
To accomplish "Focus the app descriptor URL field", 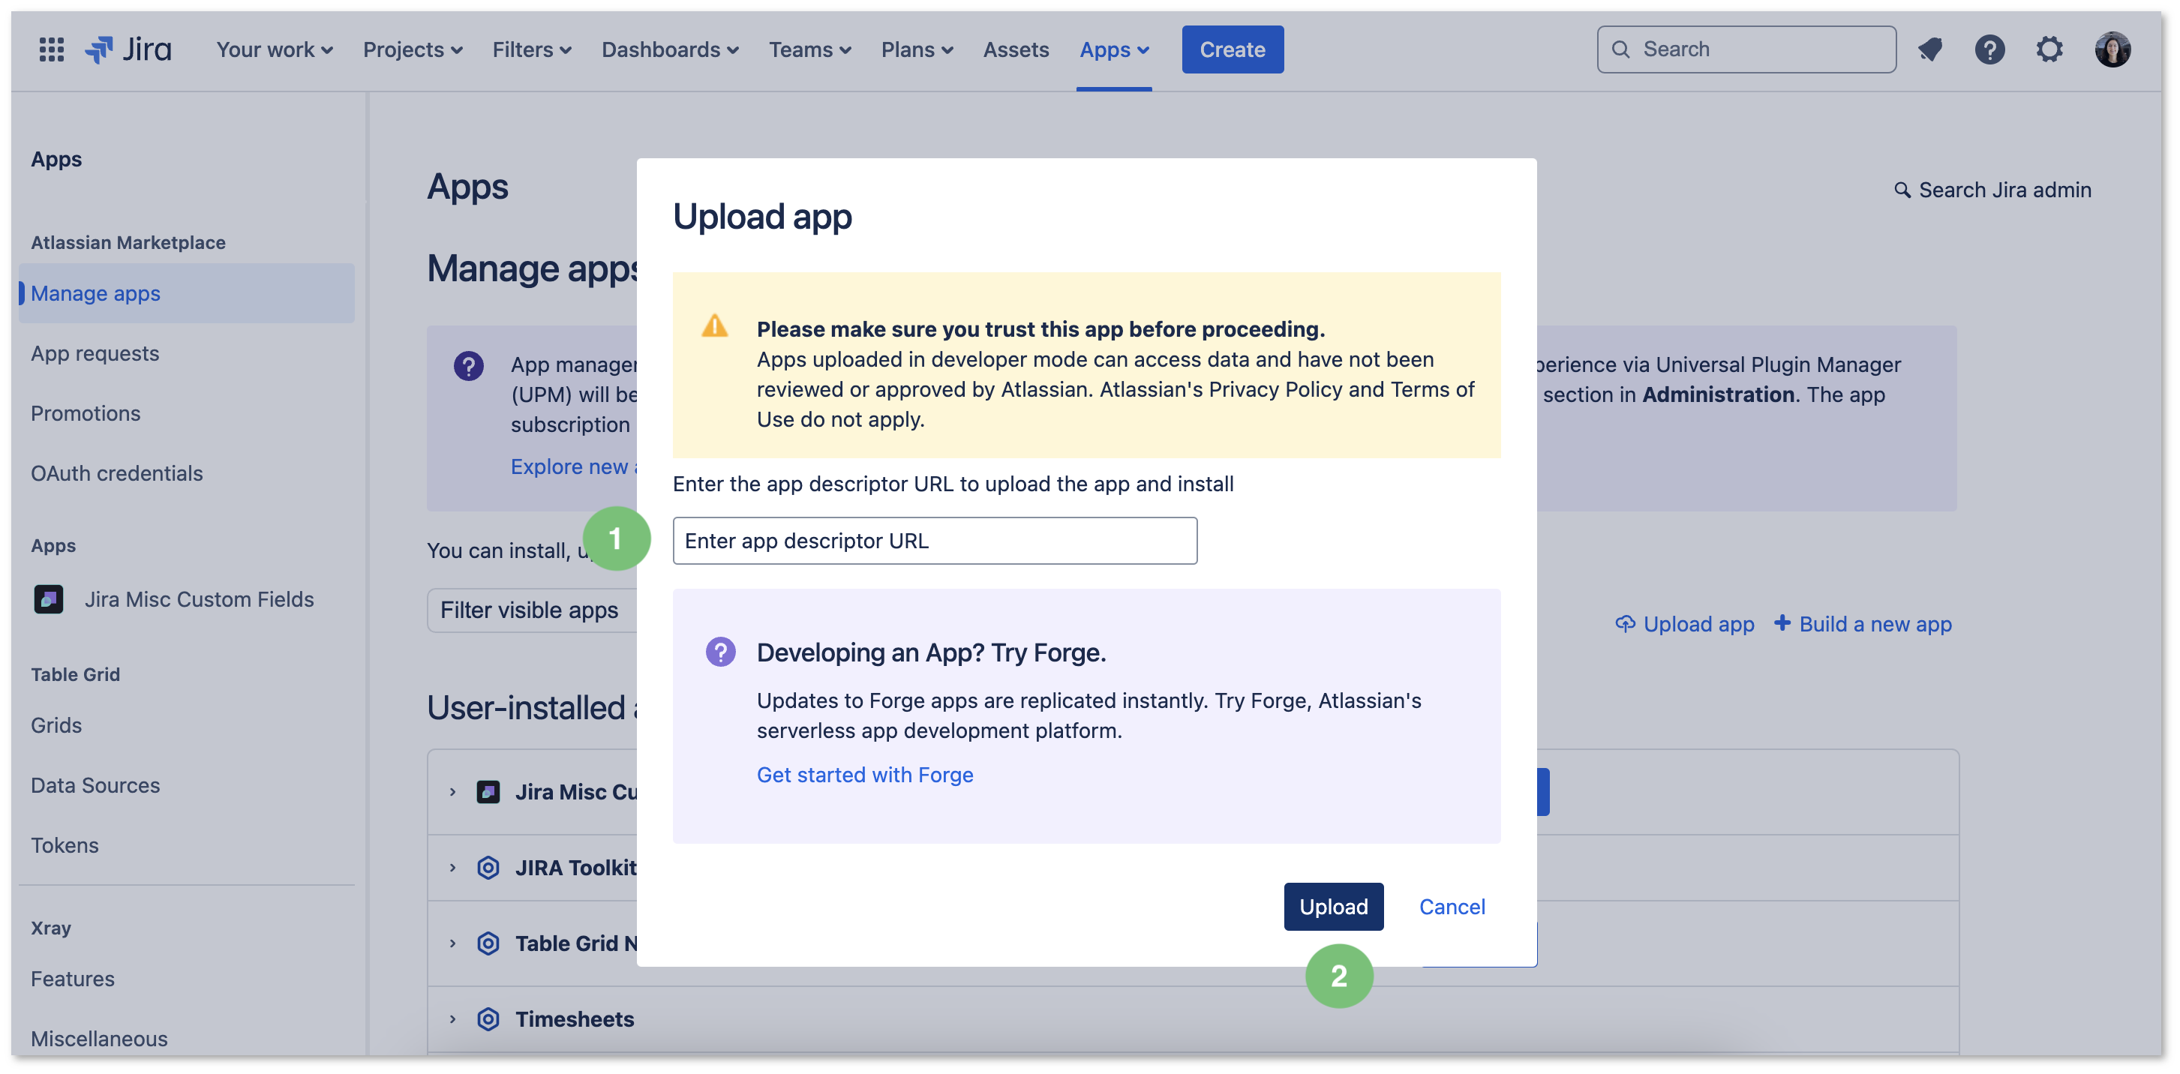I will (934, 541).
